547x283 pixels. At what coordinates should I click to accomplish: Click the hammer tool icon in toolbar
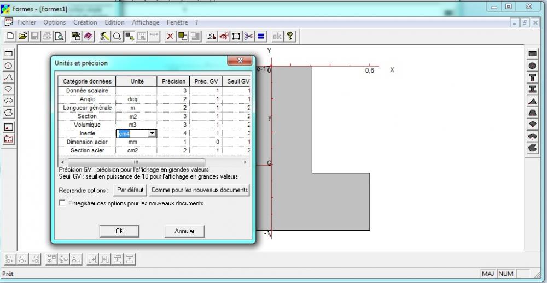[104, 36]
